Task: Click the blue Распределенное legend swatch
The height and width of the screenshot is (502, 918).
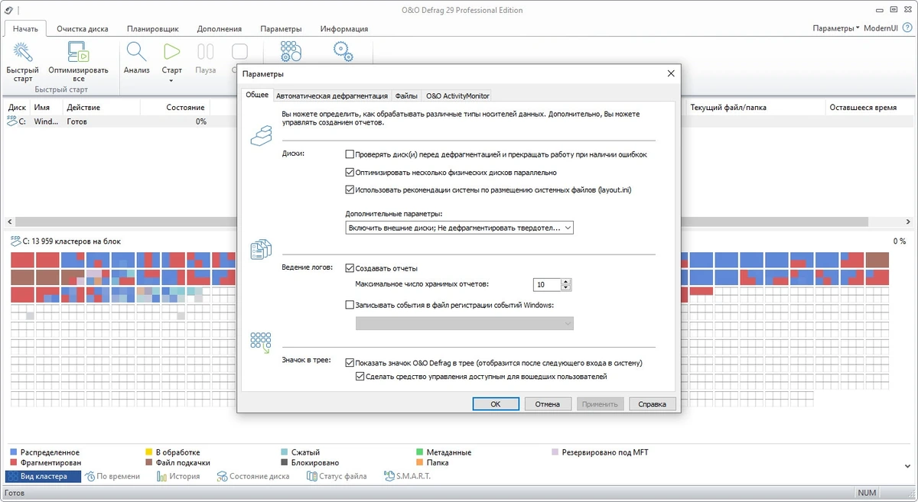Action: (x=14, y=452)
